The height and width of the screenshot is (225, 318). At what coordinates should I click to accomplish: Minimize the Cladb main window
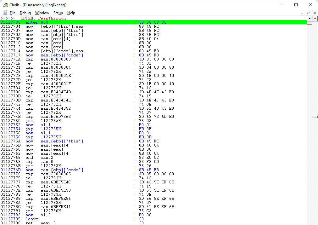coord(282,5)
